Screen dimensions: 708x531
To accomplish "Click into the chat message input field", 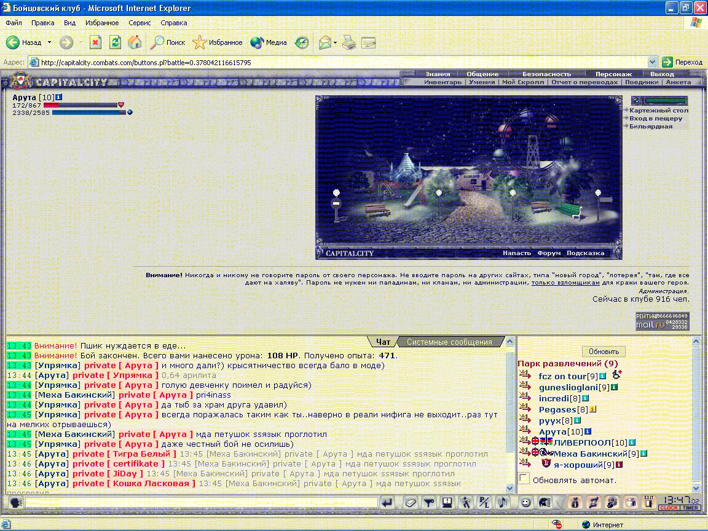I will pyautogui.click(x=201, y=503).
